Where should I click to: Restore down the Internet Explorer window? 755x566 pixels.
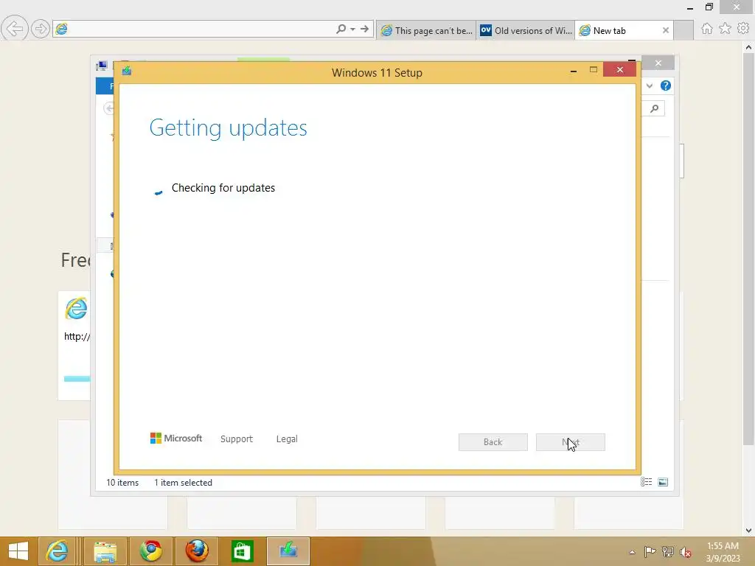point(709,7)
